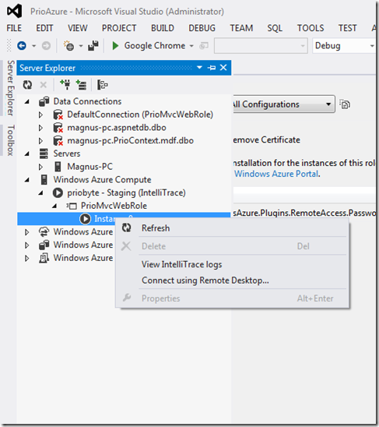Expand the magnus-pc.aspnetdb.dbo node
Screen dimensions: 379x427
[40, 128]
